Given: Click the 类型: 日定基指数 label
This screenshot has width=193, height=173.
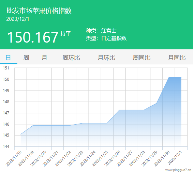Looking at the screenshot, I should pos(106,38).
